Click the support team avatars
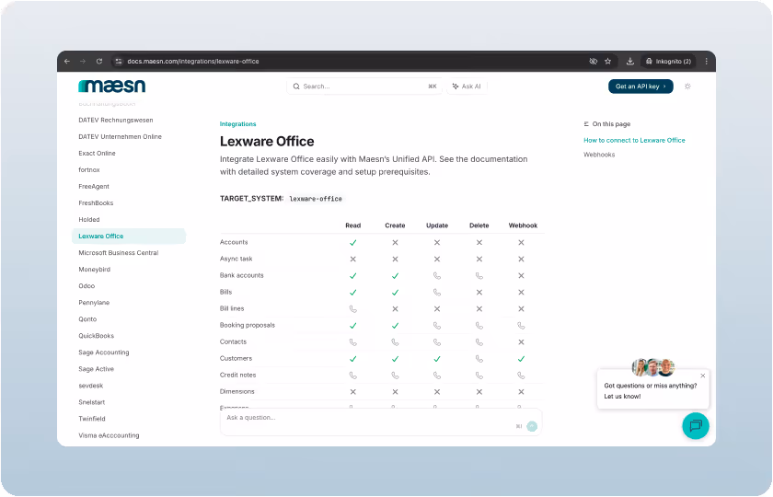The image size is (773, 497). click(652, 367)
